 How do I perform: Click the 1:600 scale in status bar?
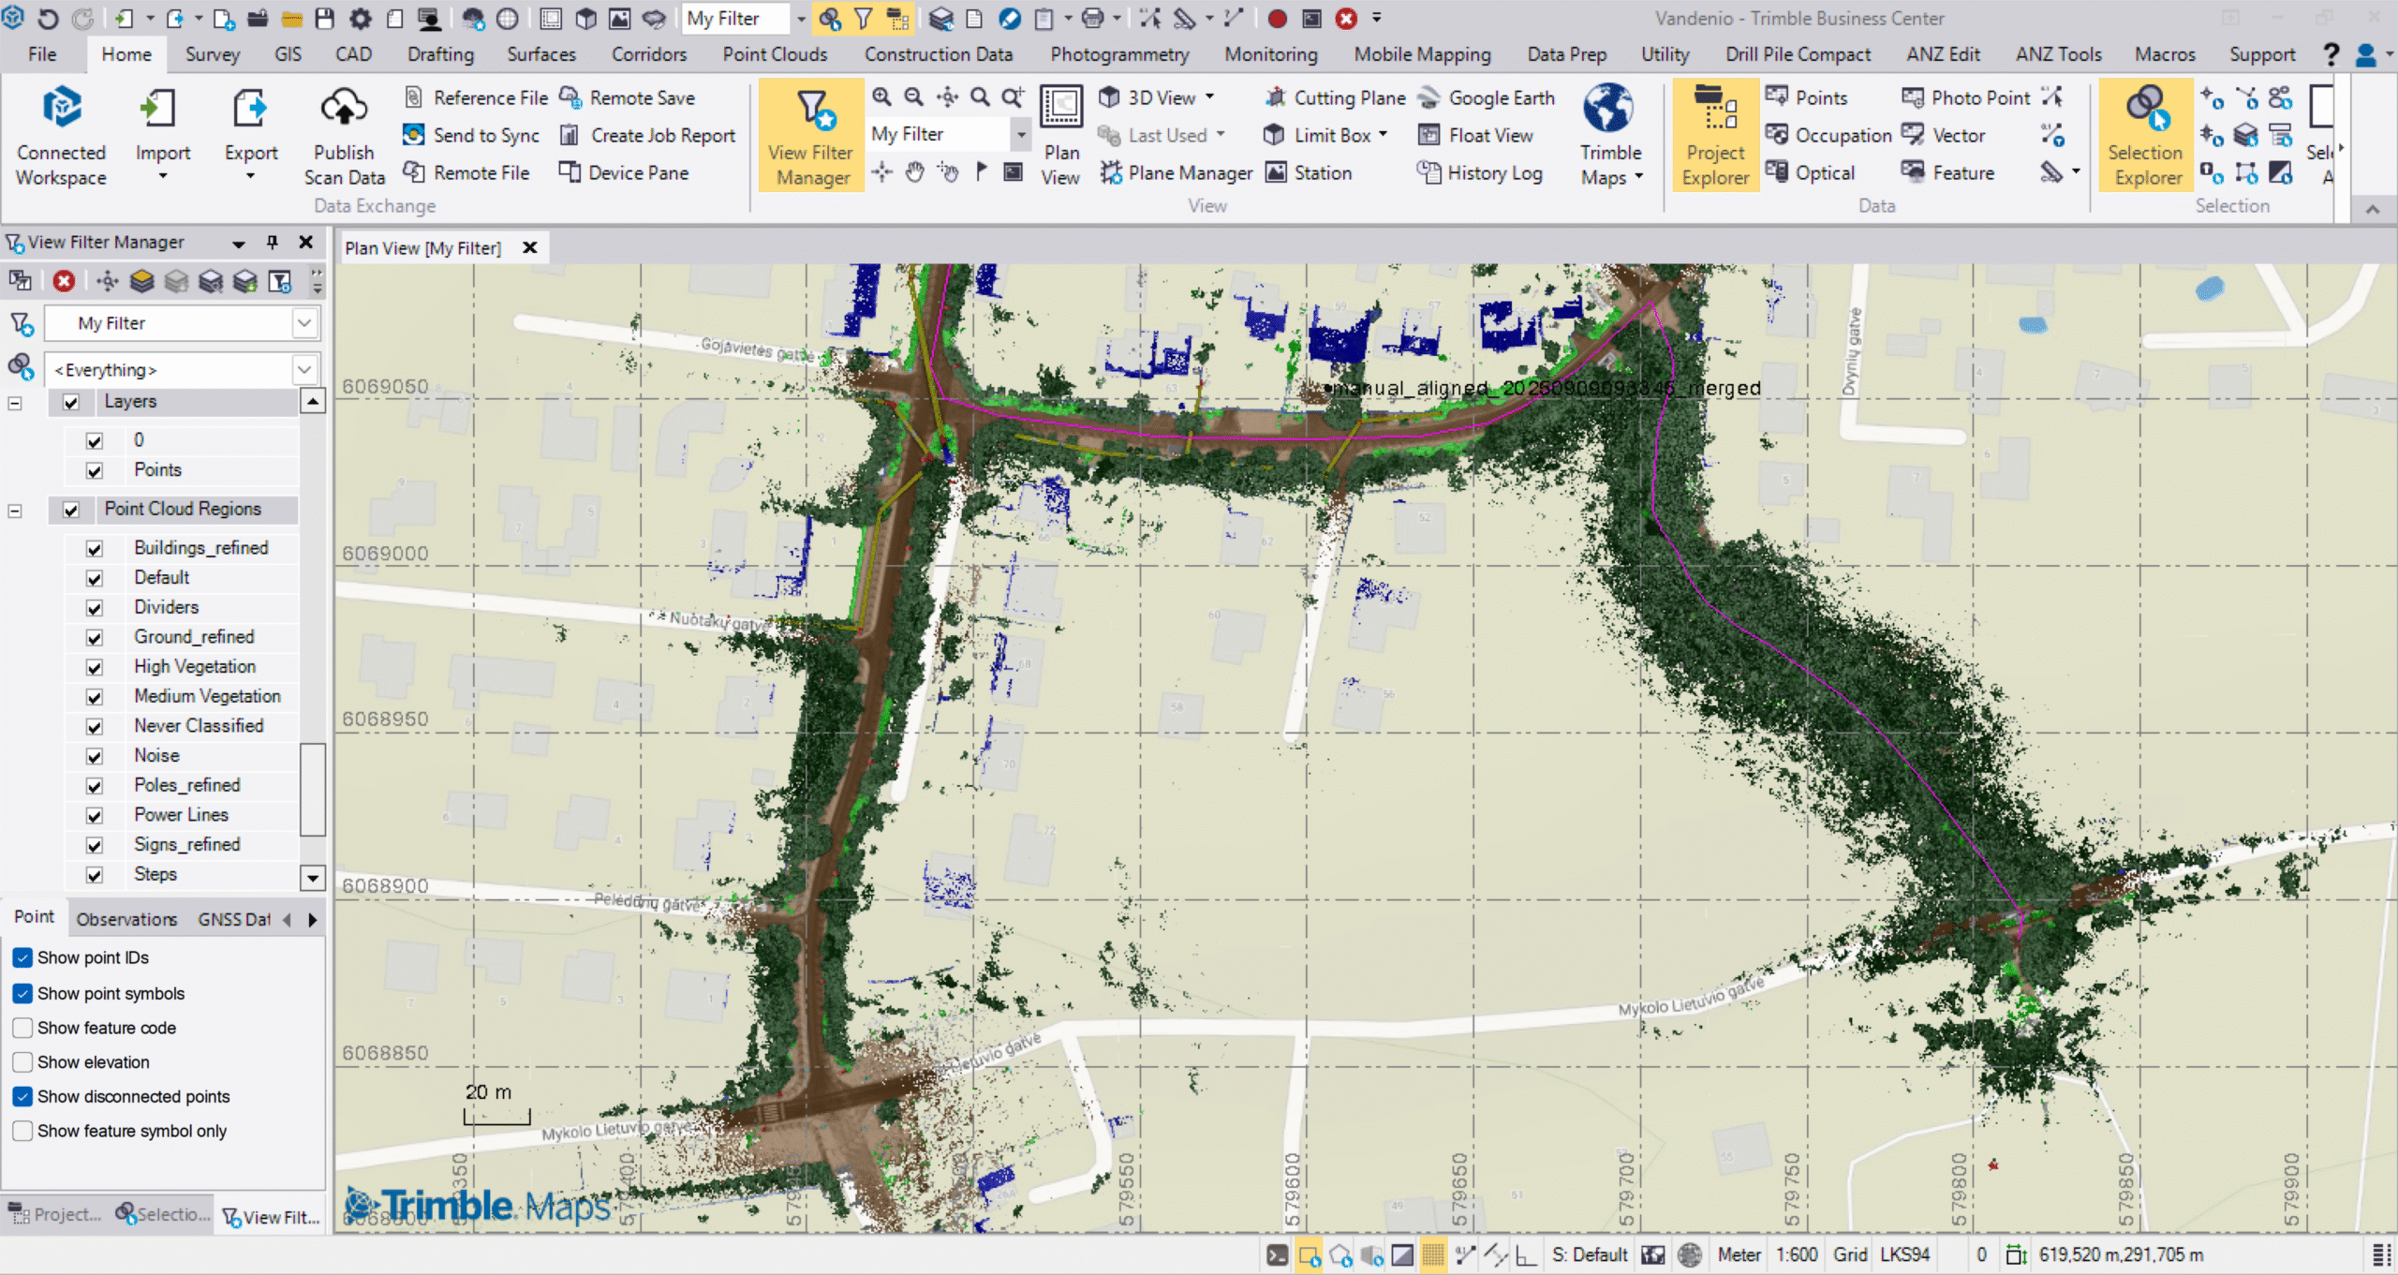coord(1796,1254)
